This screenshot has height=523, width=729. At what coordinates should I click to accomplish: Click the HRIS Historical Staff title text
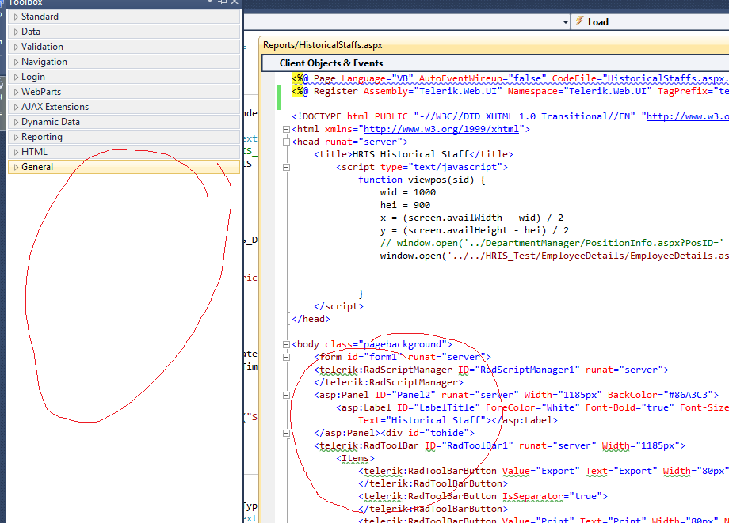click(x=410, y=154)
